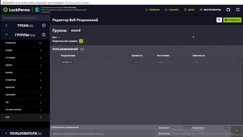
Task: Select all permission nodes checkbox
Action: pos(54,56)
